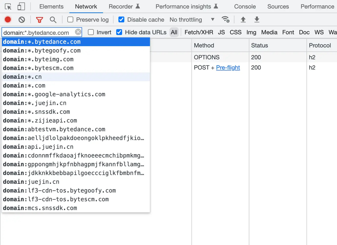The height and width of the screenshot is (245, 337).
Task: Enable the Preserve log checkbox
Action: (x=70, y=19)
